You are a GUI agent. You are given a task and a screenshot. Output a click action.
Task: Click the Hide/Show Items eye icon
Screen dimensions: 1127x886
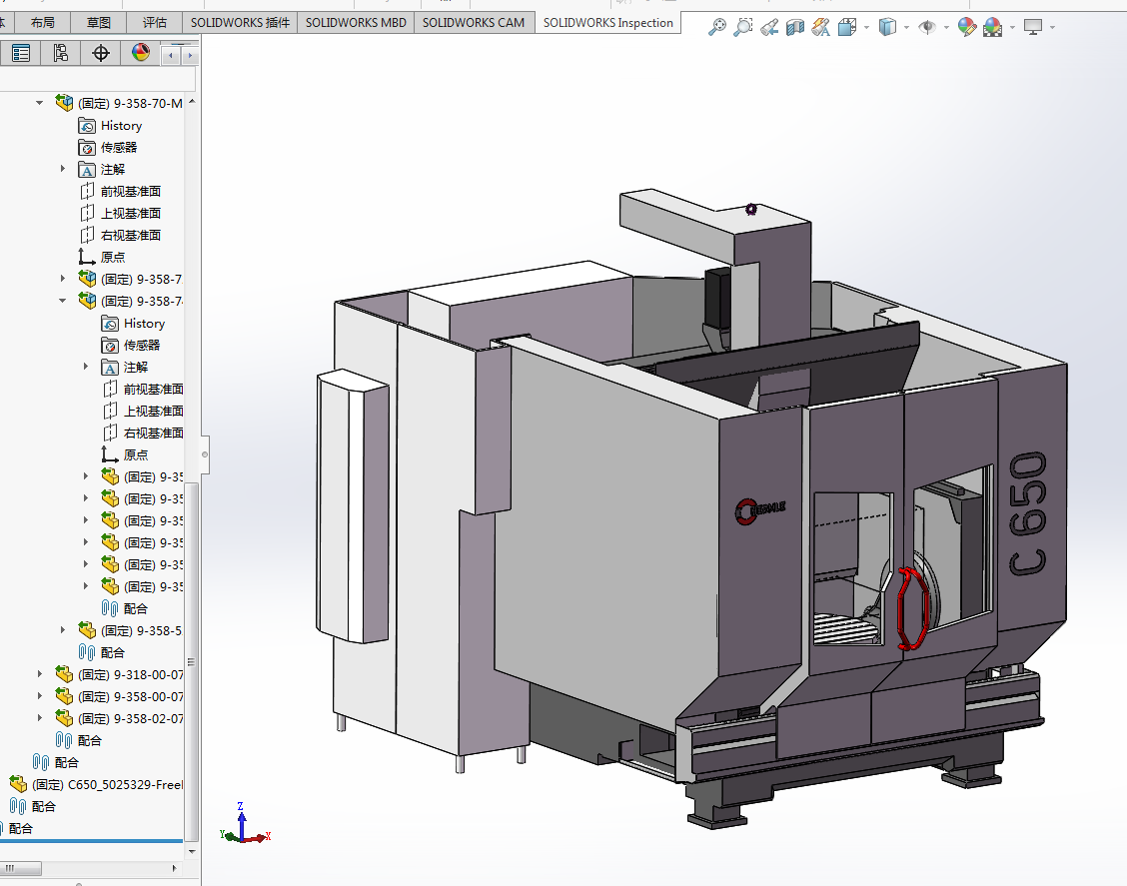[x=927, y=27]
